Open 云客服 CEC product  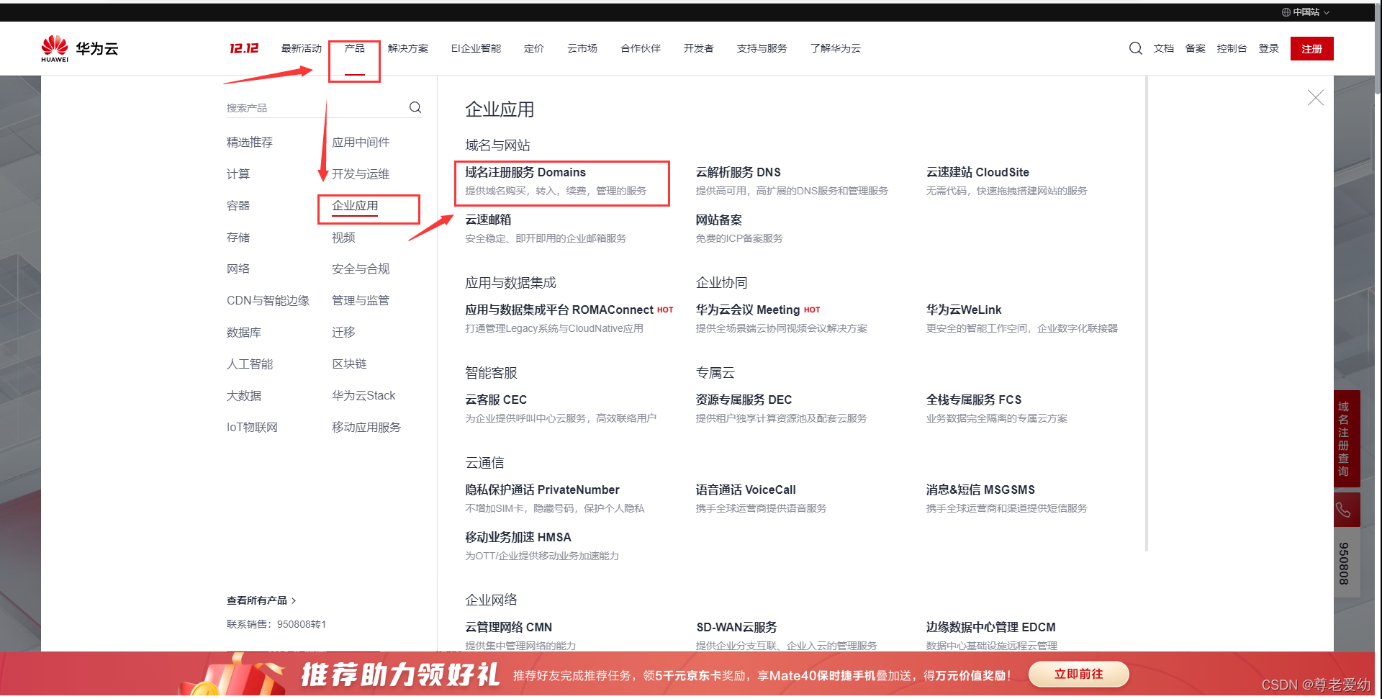click(496, 400)
